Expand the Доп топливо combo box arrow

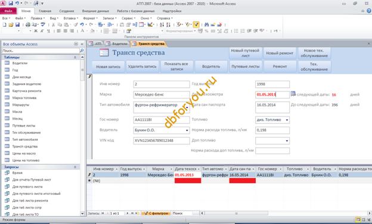point(287,141)
